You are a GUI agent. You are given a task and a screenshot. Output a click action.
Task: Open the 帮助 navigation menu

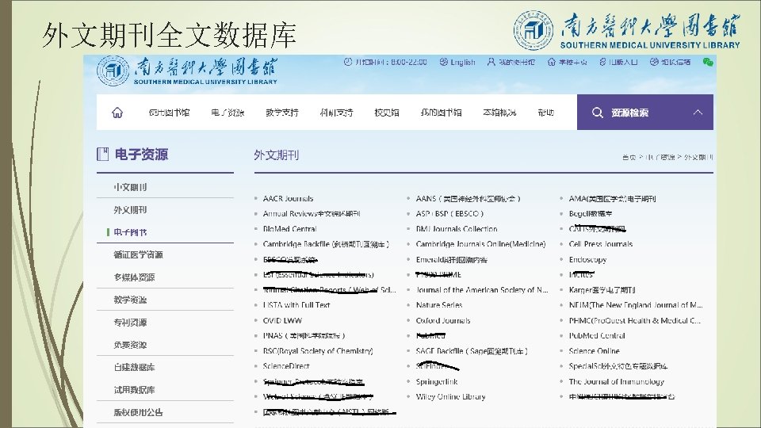pyautogui.click(x=546, y=113)
